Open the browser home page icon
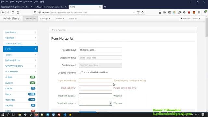The width and height of the screenshot is (208, 117). tap(18, 12)
